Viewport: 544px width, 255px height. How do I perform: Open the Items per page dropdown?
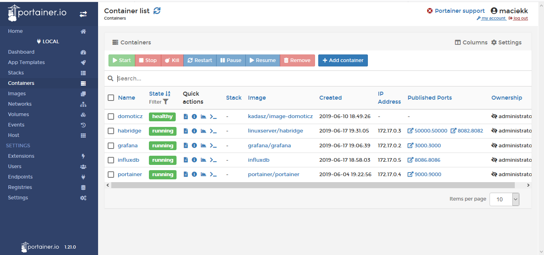pos(504,199)
